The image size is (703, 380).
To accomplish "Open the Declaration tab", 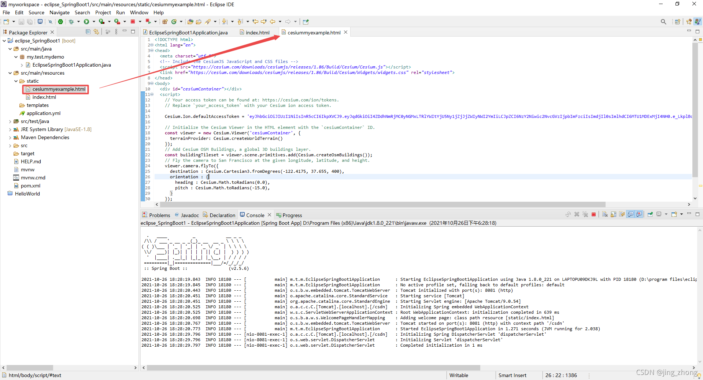I will point(219,215).
